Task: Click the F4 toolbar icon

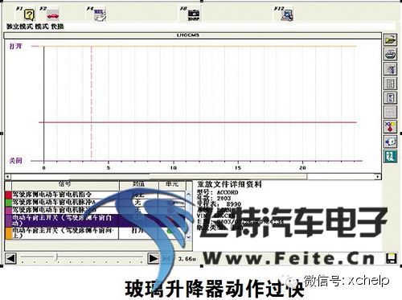Action: pyautogui.click(x=100, y=14)
